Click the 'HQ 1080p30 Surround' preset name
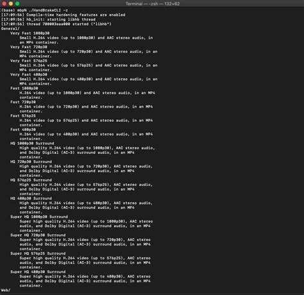The height and width of the screenshot is (295, 304). 32,143
